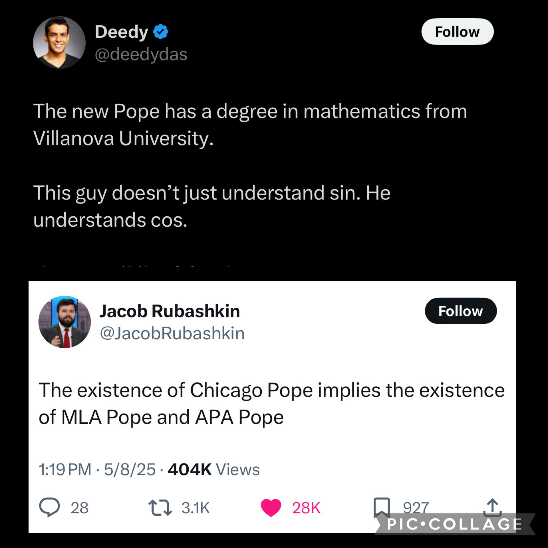Click the bookmark icon
Viewport: 548px width, 548px height.
pos(382,507)
